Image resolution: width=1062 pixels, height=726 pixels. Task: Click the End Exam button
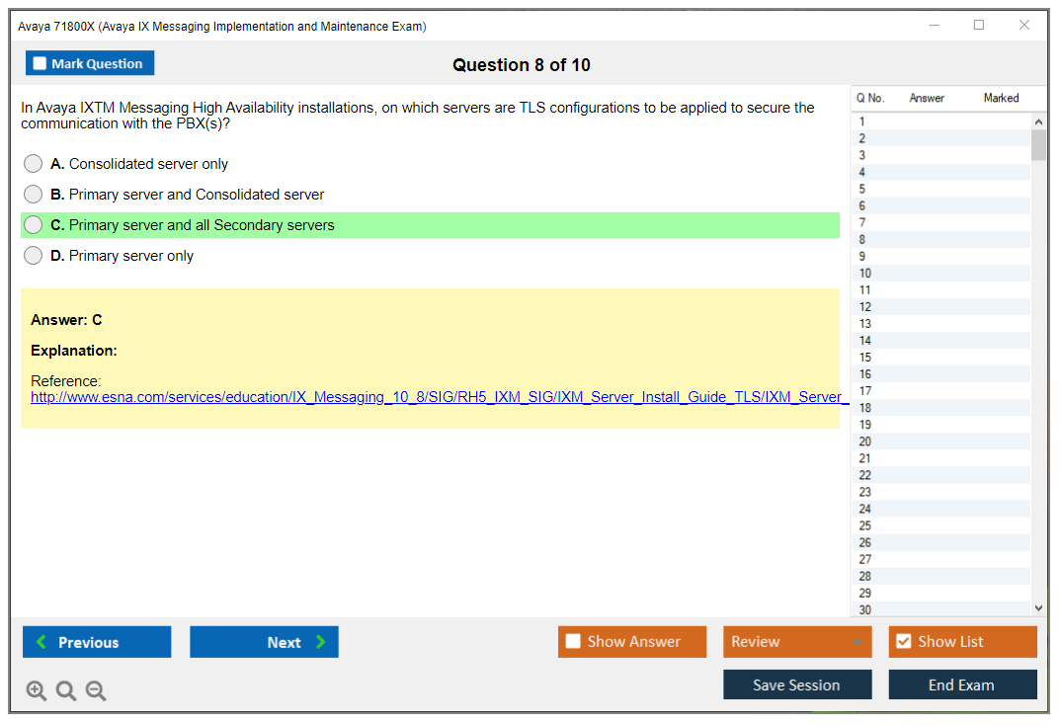(962, 685)
